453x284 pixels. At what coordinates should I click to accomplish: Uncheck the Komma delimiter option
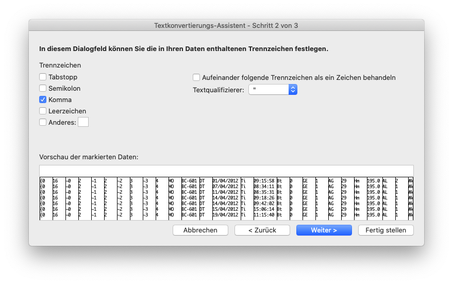pyautogui.click(x=43, y=99)
